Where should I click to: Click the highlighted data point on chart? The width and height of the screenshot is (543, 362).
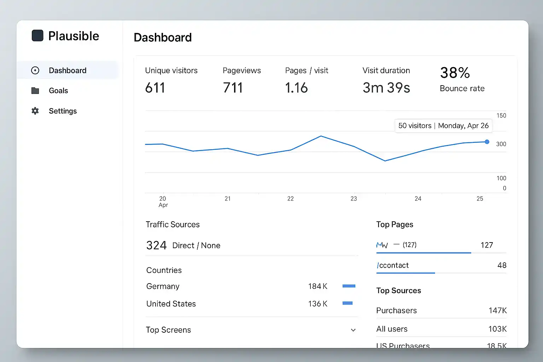[487, 142]
